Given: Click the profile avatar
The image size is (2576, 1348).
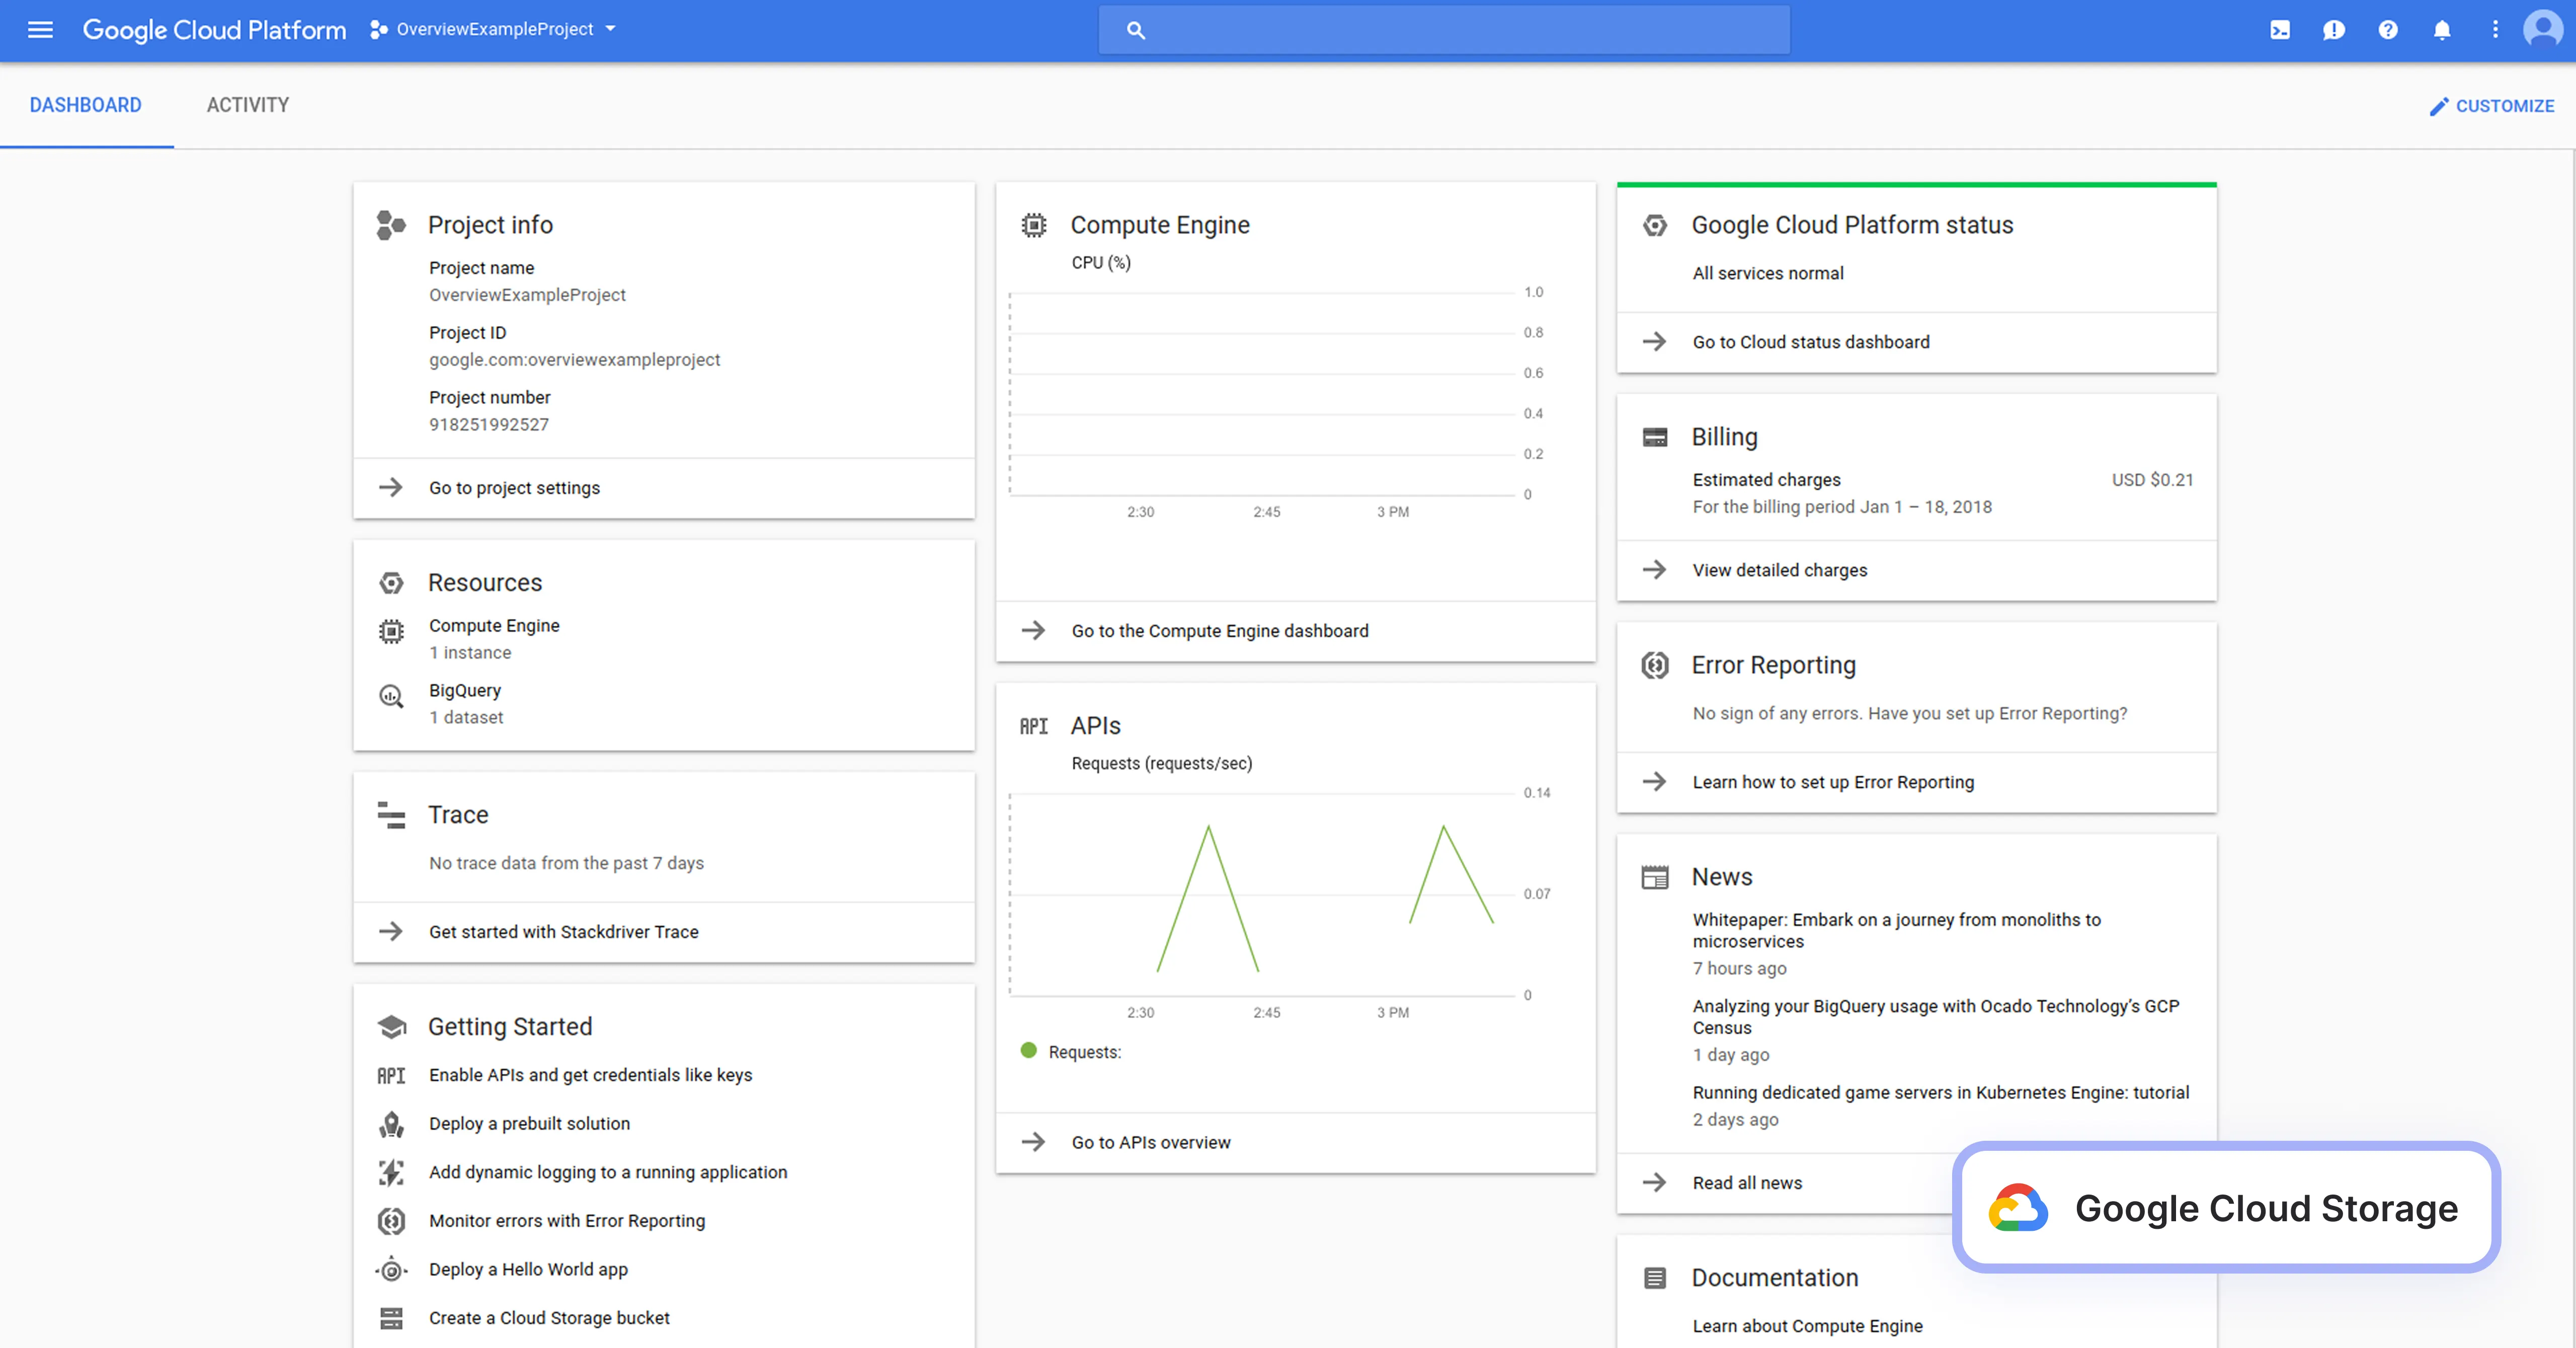Looking at the screenshot, I should (x=2542, y=30).
